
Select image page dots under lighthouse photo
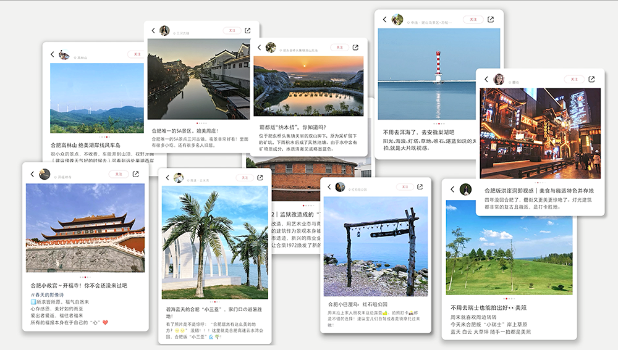pyautogui.click(x=439, y=123)
